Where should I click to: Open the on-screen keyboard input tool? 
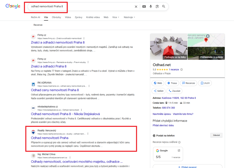tap(144, 6)
